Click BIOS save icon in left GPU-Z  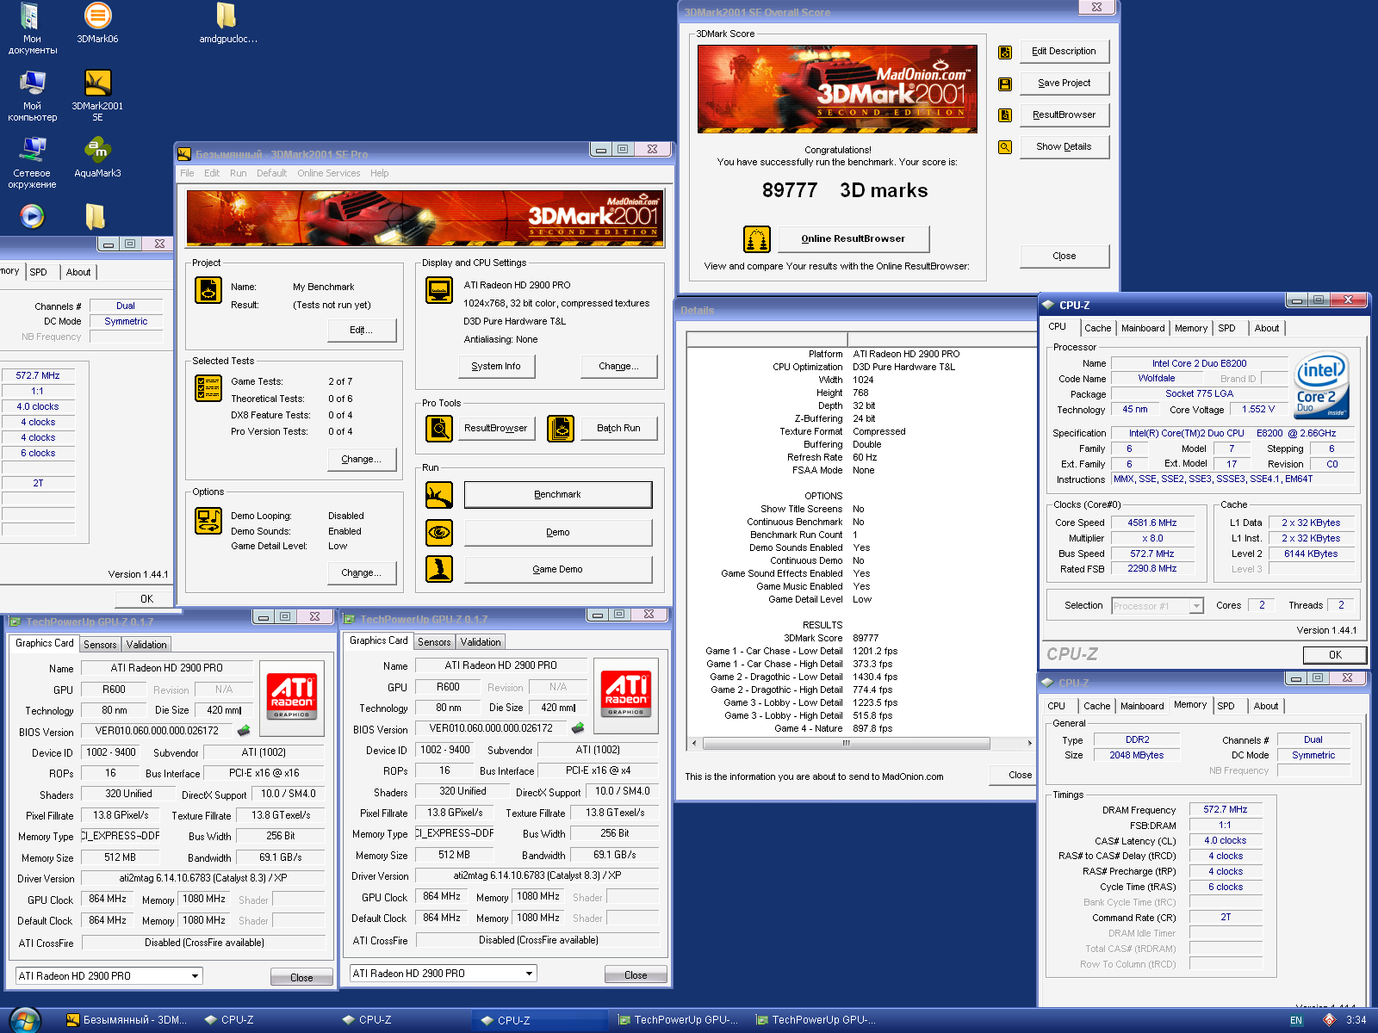coord(245,731)
